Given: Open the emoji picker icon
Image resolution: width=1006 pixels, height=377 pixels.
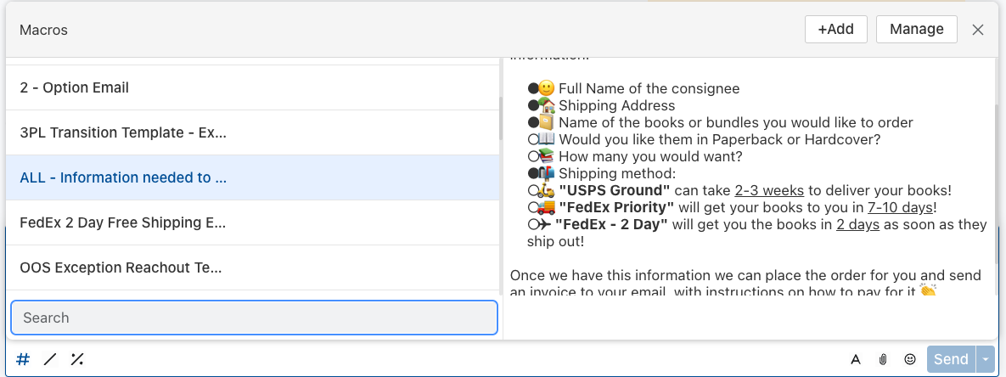Looking at the screenshot, I should click(x=910, y=359).
